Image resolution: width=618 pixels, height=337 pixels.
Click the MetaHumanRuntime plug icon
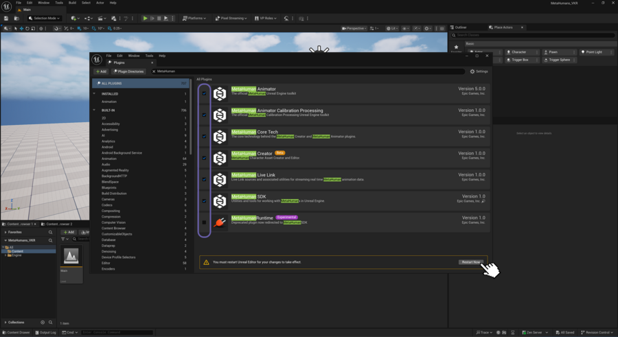coord(220,222)
